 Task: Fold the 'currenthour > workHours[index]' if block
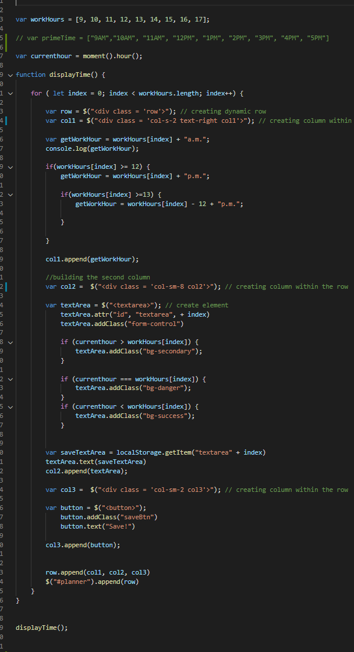[x=10, y=342]
